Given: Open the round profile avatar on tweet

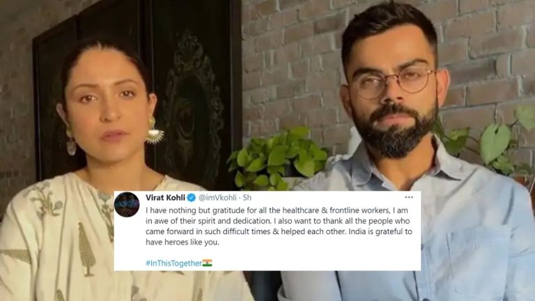Looking at the screenshot, I should [x=127, y=204].
